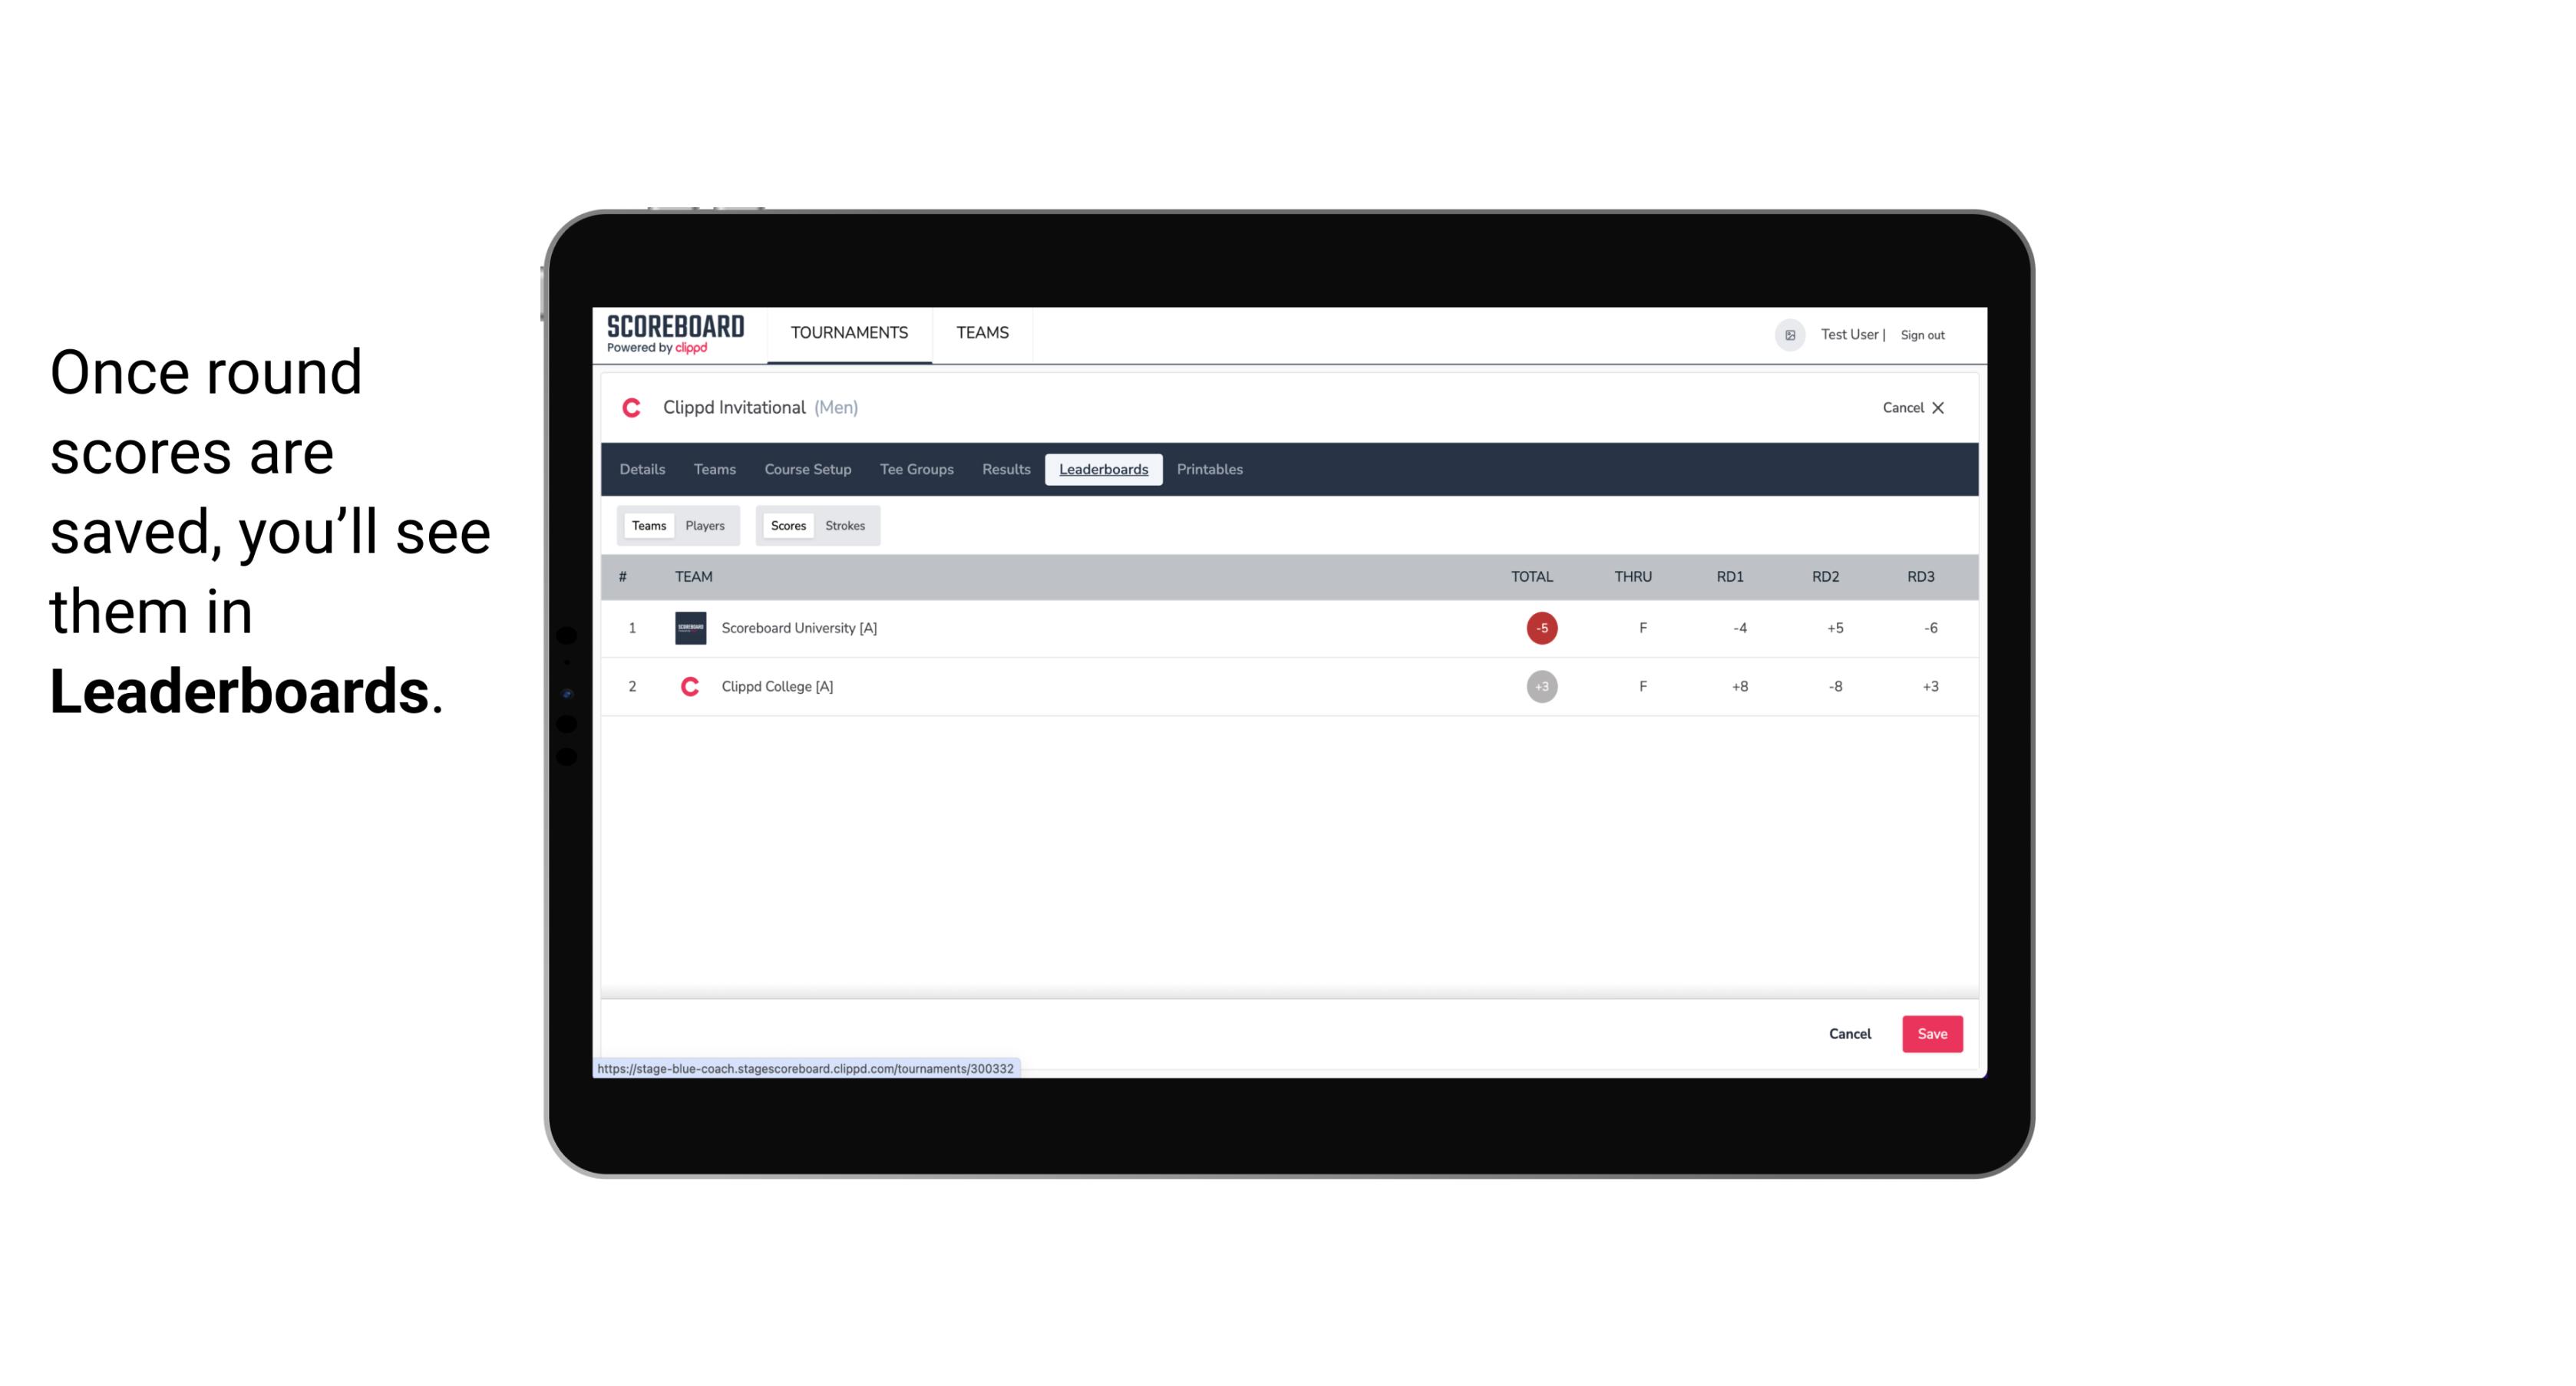Select the Tournaments menu item
This screenshot has width=2576, height=1386.
click(x=850, y=333)
